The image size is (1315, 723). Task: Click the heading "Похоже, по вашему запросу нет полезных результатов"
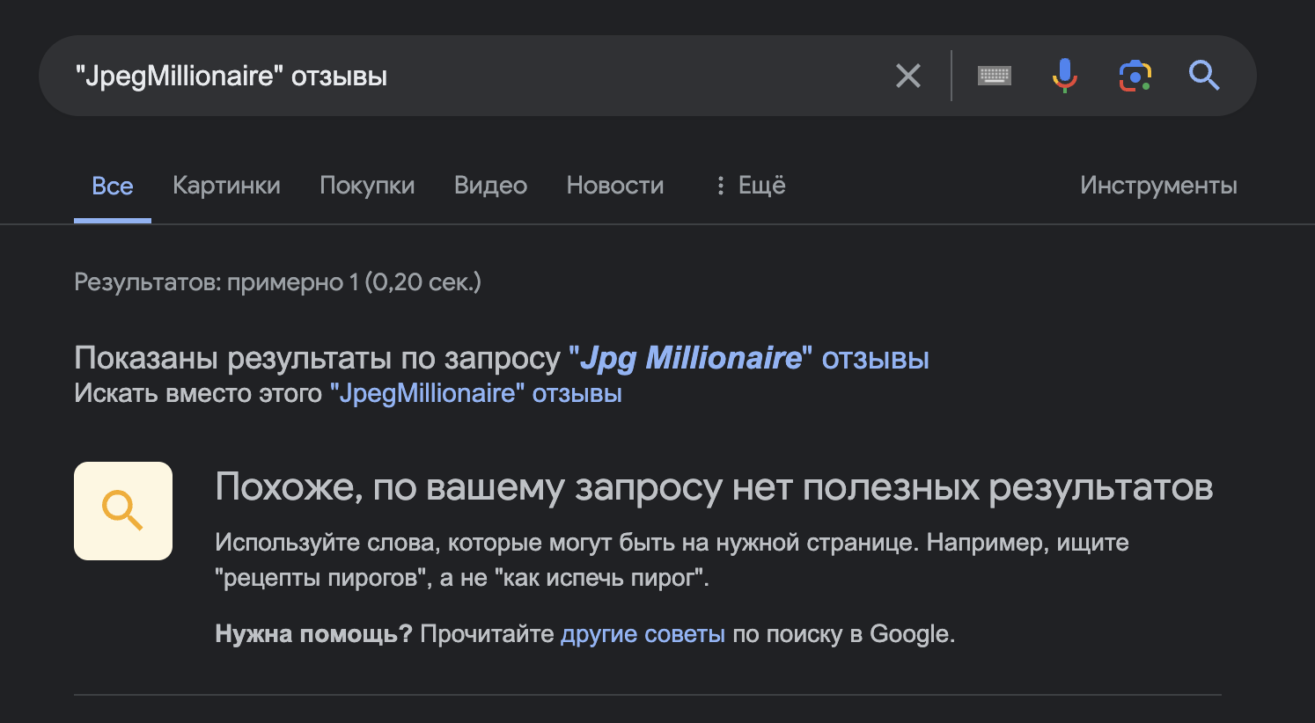(714, 487)
